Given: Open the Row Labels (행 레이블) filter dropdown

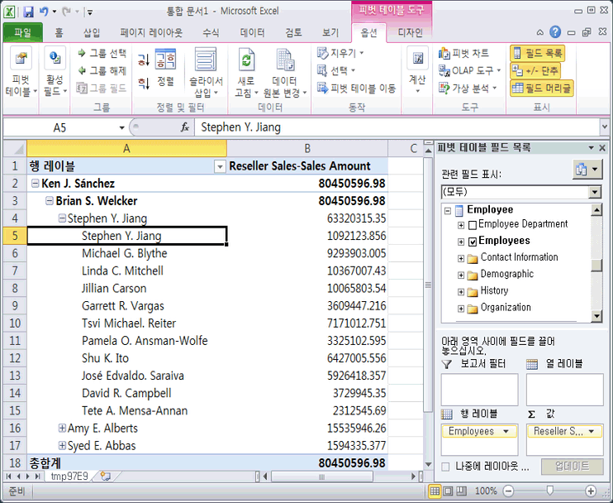Looking at the screenshot, I should (220, 167).
